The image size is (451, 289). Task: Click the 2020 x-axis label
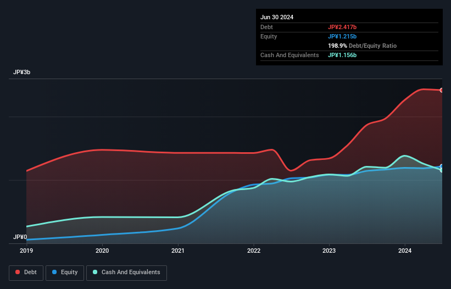(x=102, y=251)
